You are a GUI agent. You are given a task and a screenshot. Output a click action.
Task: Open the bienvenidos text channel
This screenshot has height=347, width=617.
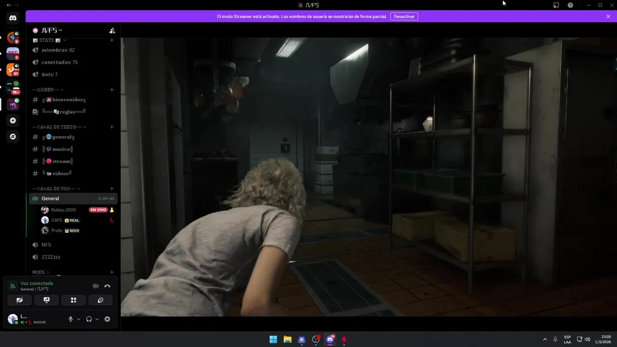click(x=73, y=100)
